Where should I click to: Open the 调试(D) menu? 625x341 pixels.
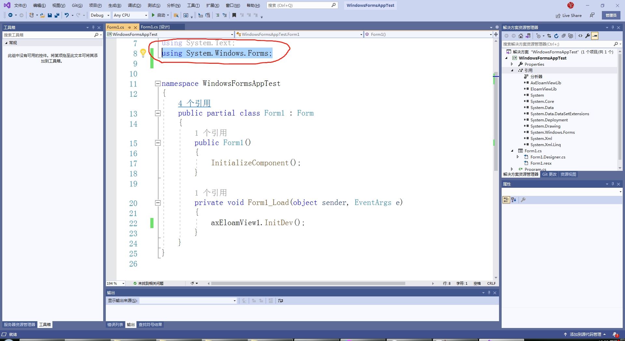click(134, 5)
